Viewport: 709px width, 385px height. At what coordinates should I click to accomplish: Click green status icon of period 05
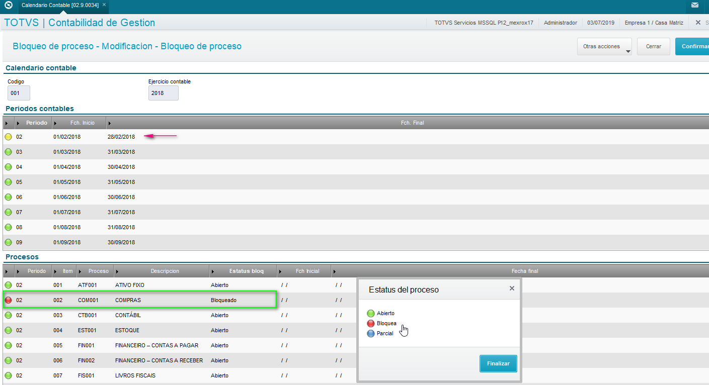pos(8,182)
